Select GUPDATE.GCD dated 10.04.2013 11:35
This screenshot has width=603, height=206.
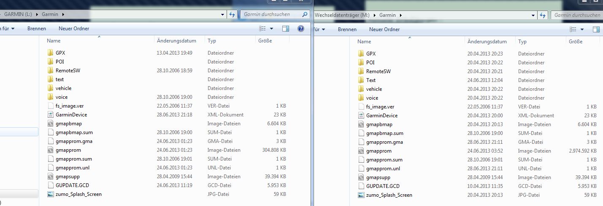point(383,186)
